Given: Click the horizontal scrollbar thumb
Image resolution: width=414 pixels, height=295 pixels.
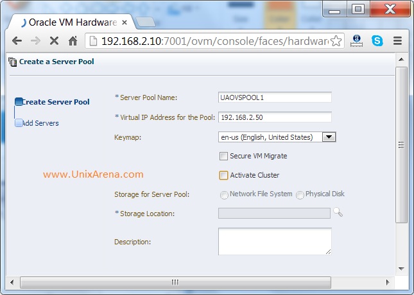Looking at the screenshot, I should coord(175,282).
